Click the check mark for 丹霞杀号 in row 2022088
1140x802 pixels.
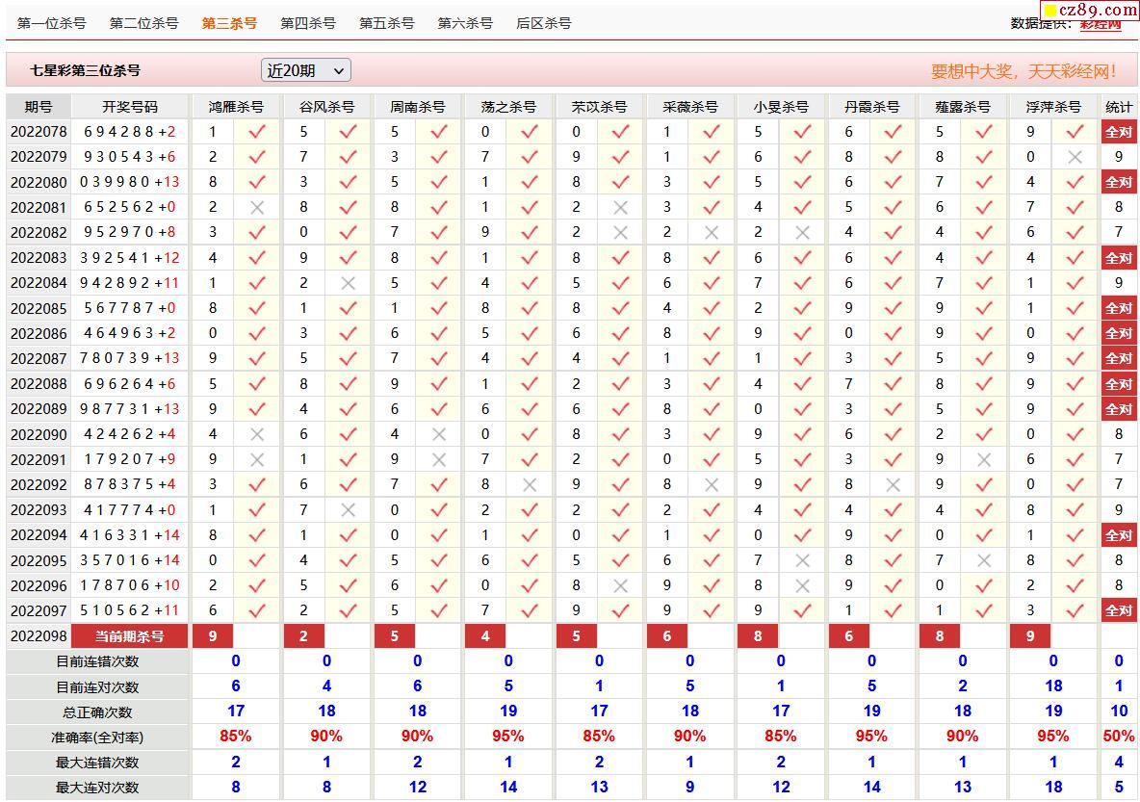click(893, 384)
